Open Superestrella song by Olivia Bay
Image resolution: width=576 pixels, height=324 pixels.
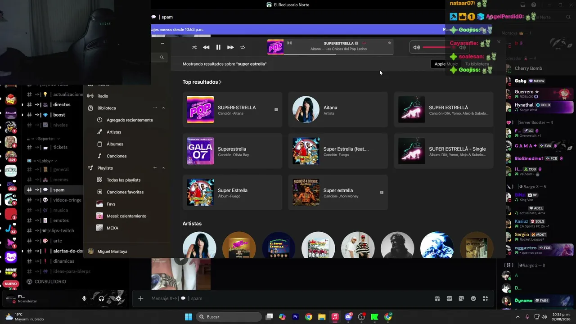pos(232,151)
